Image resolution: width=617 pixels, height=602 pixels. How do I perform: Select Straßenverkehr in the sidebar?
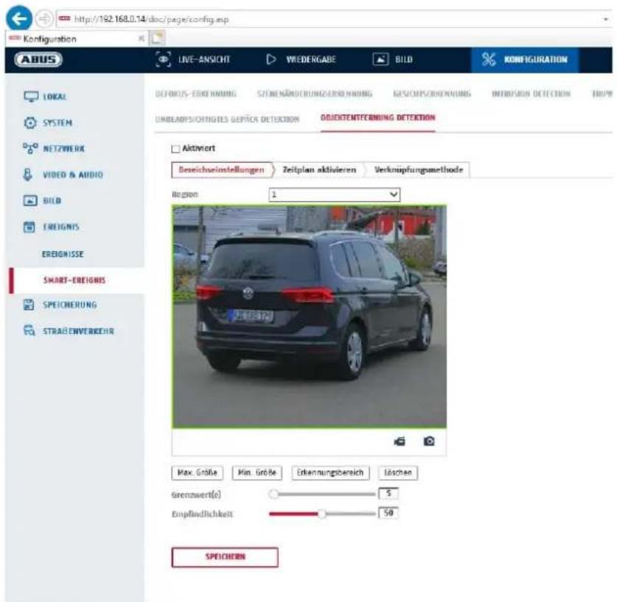point(78,331)
